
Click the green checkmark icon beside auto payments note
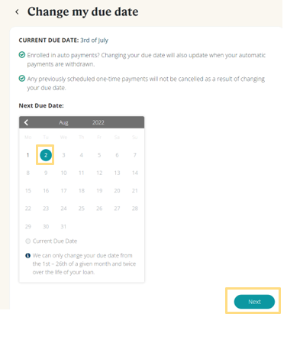pos(22,55)
